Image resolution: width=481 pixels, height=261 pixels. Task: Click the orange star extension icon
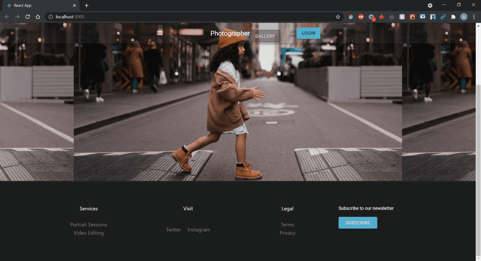point(381,17)
